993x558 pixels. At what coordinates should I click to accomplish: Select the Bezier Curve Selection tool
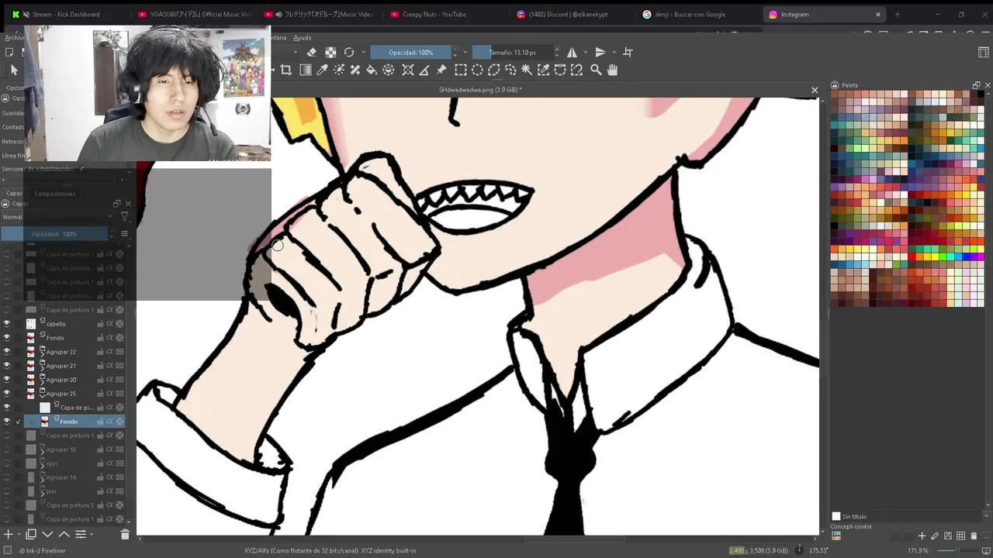tap(560, 70)
